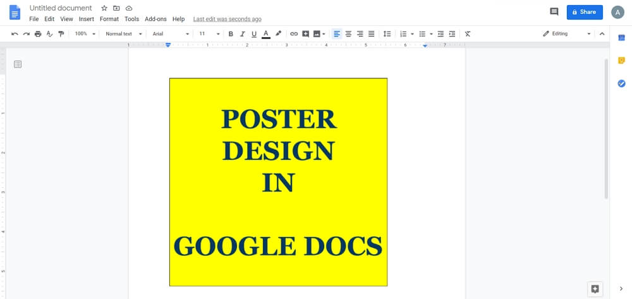
Task: Create a numbered list
Action: [x=403, y=34]
